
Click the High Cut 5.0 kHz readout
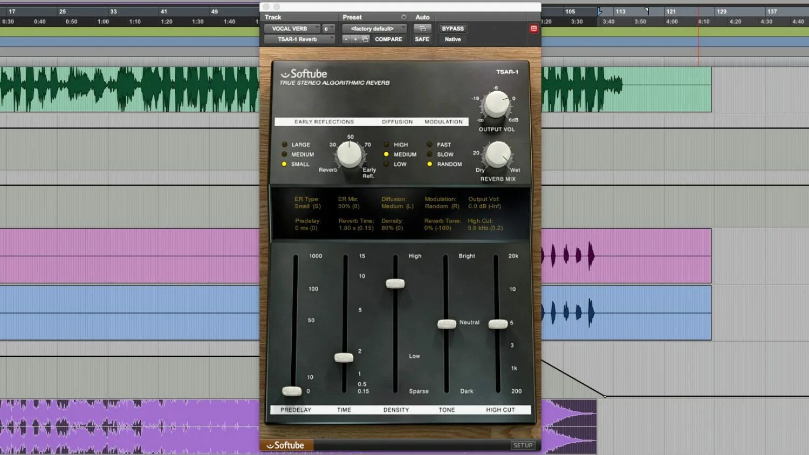point(485,225)
